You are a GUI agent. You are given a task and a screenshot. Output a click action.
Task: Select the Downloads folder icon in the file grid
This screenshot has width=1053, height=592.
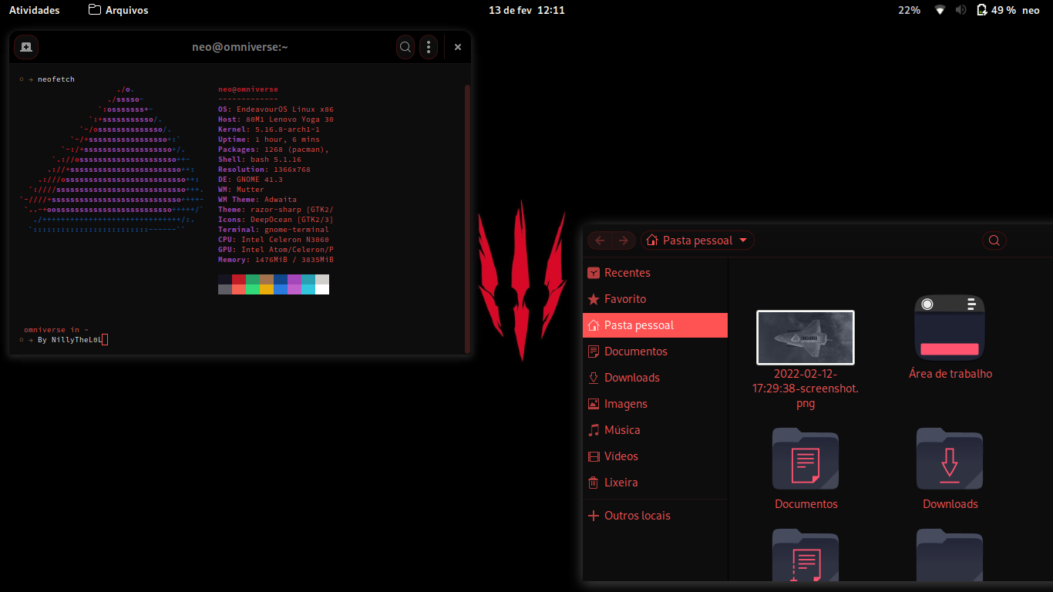950,459
